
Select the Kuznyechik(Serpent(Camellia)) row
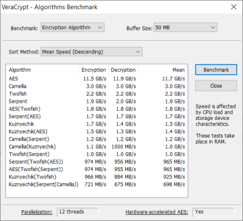pyautogui.click(x=97, y=184)
